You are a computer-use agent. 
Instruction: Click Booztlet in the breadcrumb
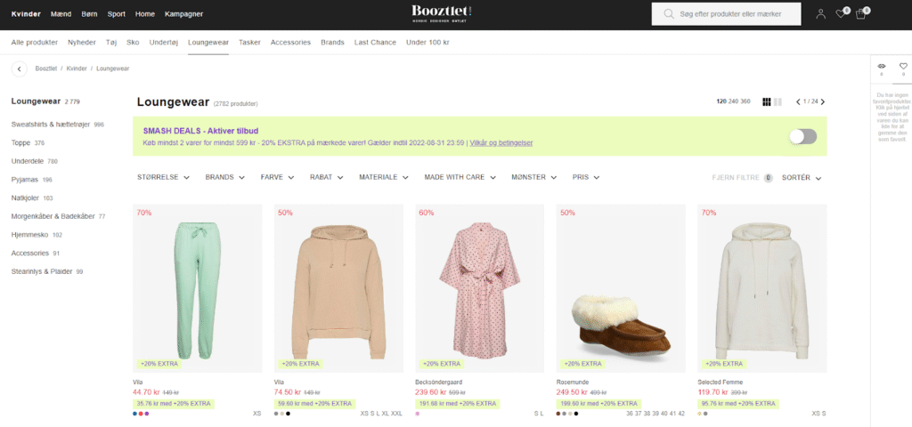(46, 68)
